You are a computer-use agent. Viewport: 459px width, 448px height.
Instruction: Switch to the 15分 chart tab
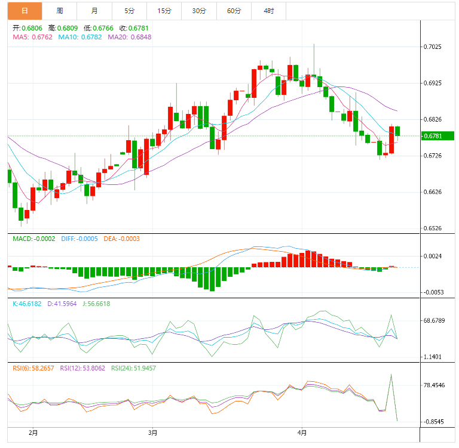coord(164,11)
